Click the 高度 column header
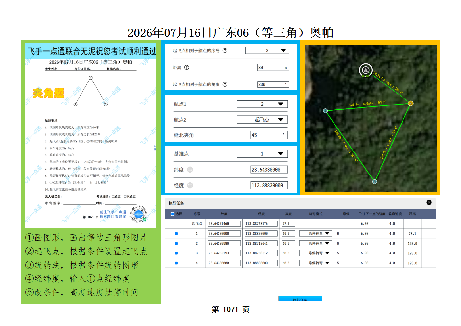 (288, 214)
